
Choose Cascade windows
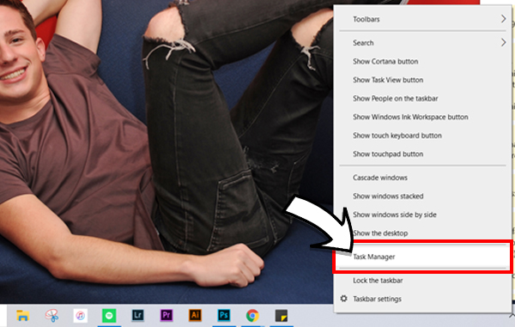tap(422, 178)
